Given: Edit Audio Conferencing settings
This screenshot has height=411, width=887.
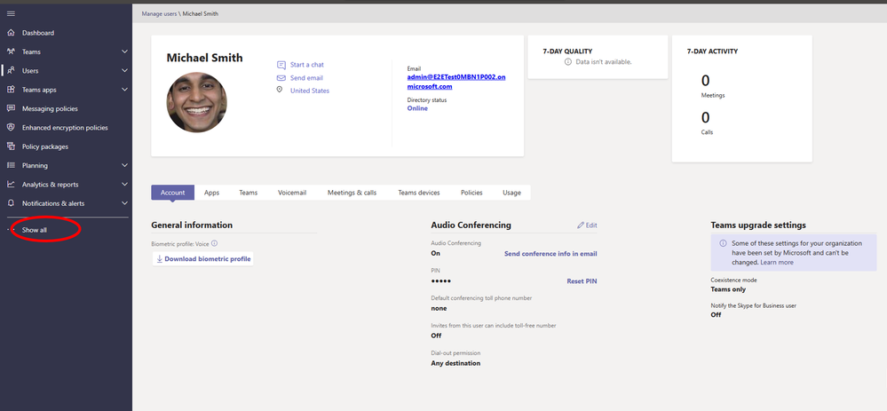Looking at the screenshot, I should coord(587,225).
